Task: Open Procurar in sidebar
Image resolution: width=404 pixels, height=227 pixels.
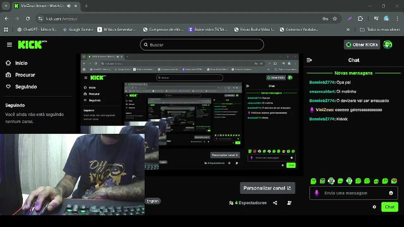Action: tap(21, 75)
